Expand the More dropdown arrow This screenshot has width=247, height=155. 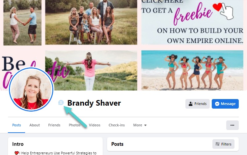pos(145,125)
